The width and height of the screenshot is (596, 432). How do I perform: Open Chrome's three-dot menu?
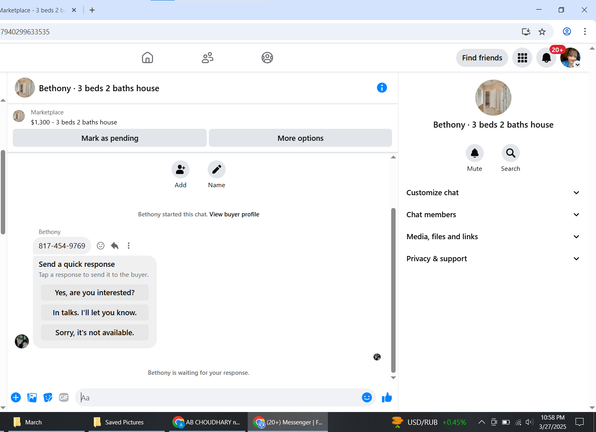tap(585, 32)
